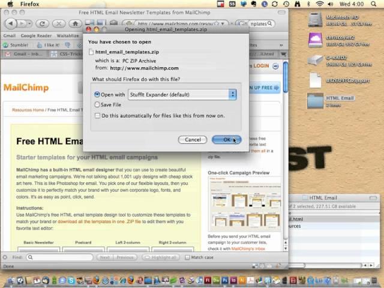Screen dimensions: 384x288
Task: Select the chriscoyier2 iDisk icon
Action: [x=315, y=40]
